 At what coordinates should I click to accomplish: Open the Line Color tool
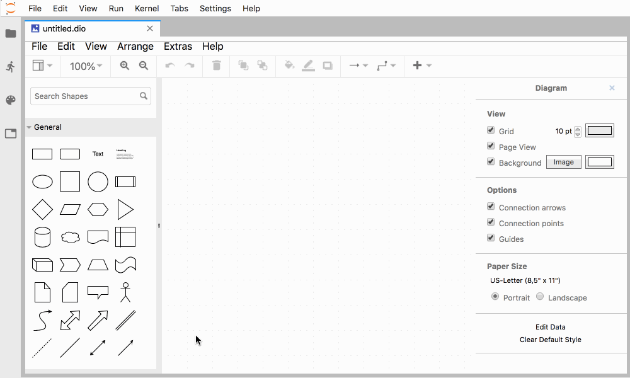click(308, 66)
